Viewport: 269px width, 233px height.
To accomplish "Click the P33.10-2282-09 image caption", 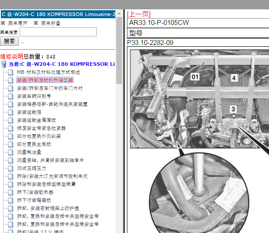I will click(150, 43).
